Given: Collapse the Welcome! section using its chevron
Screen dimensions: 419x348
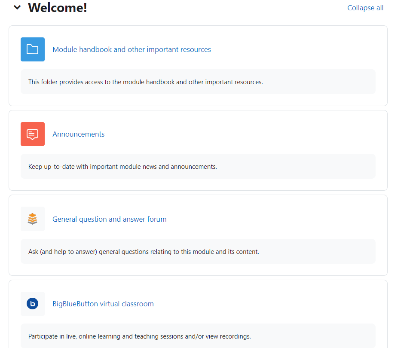Looking at the screenshot, I should pyautogui.click(x=17, y=7).
